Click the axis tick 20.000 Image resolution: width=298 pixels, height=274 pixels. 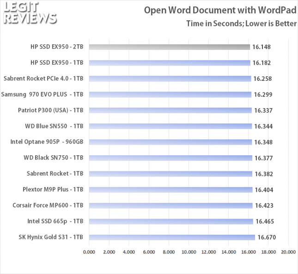click(288, 252)
